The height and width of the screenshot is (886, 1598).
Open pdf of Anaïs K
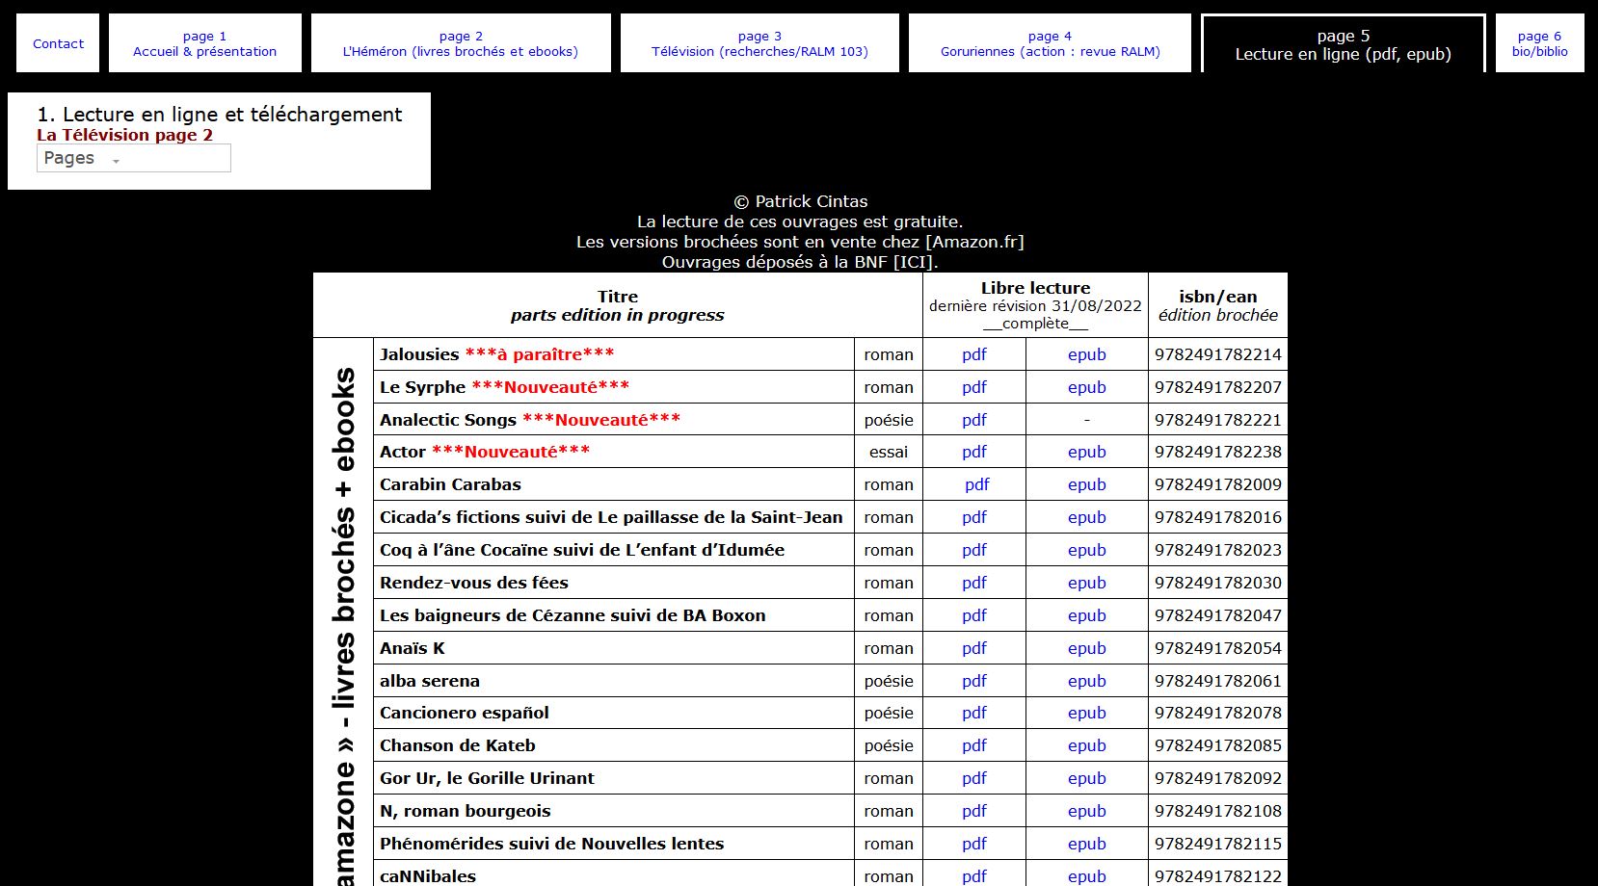(x=973, y=648)
